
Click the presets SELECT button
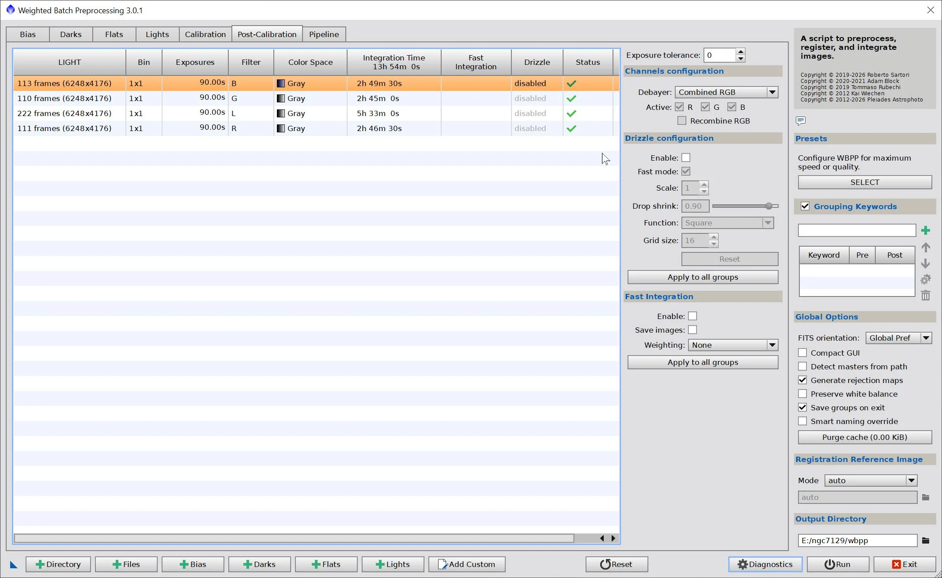point(865,182)
